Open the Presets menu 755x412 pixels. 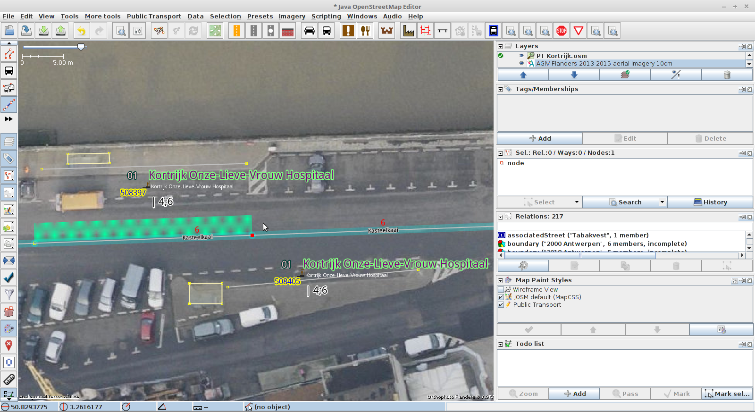pyautogui.click(x=260, y=16)
